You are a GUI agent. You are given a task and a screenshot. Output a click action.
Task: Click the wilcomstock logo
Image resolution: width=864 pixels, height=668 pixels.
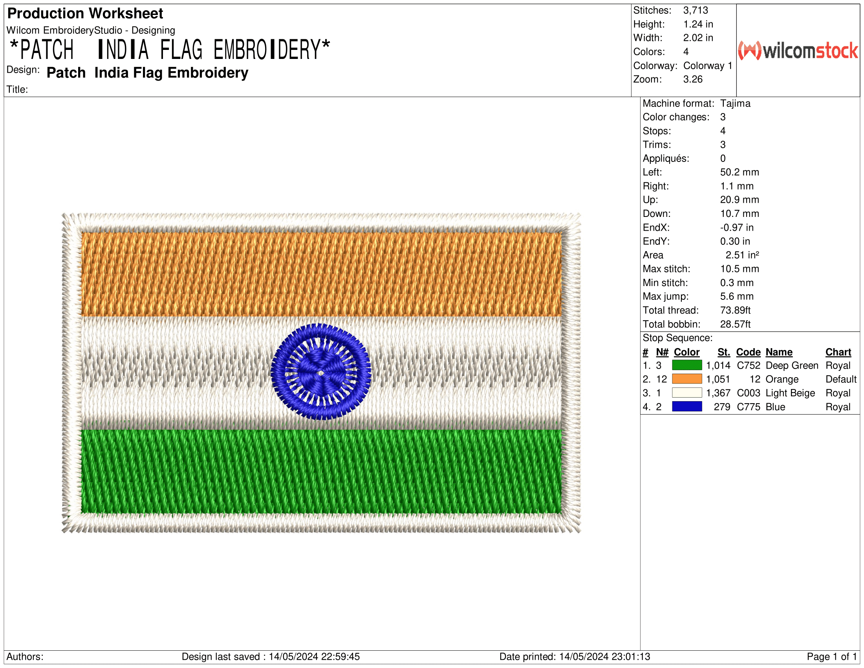tap(798, 51)
